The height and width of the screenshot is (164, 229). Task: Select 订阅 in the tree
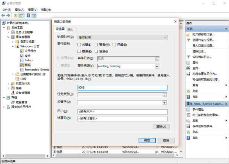(23, 79)
